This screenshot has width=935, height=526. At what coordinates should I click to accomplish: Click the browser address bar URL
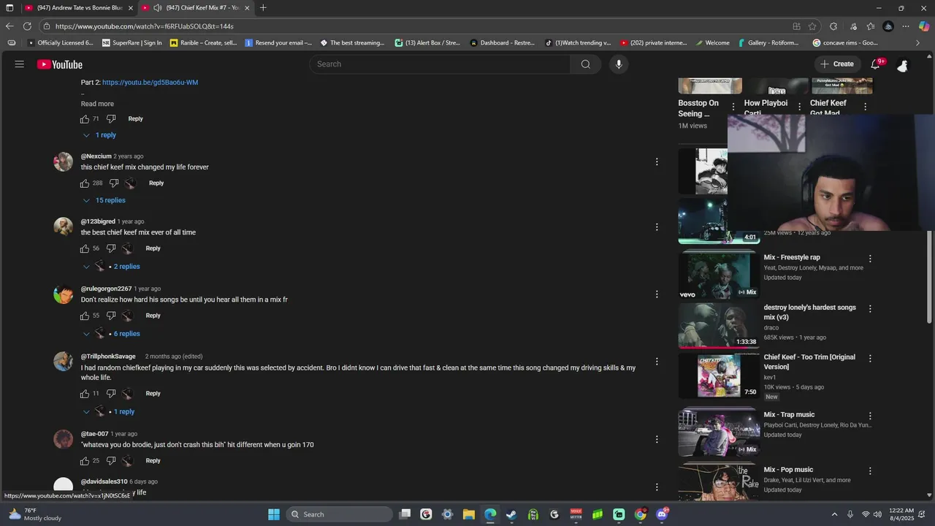point(145,26)
